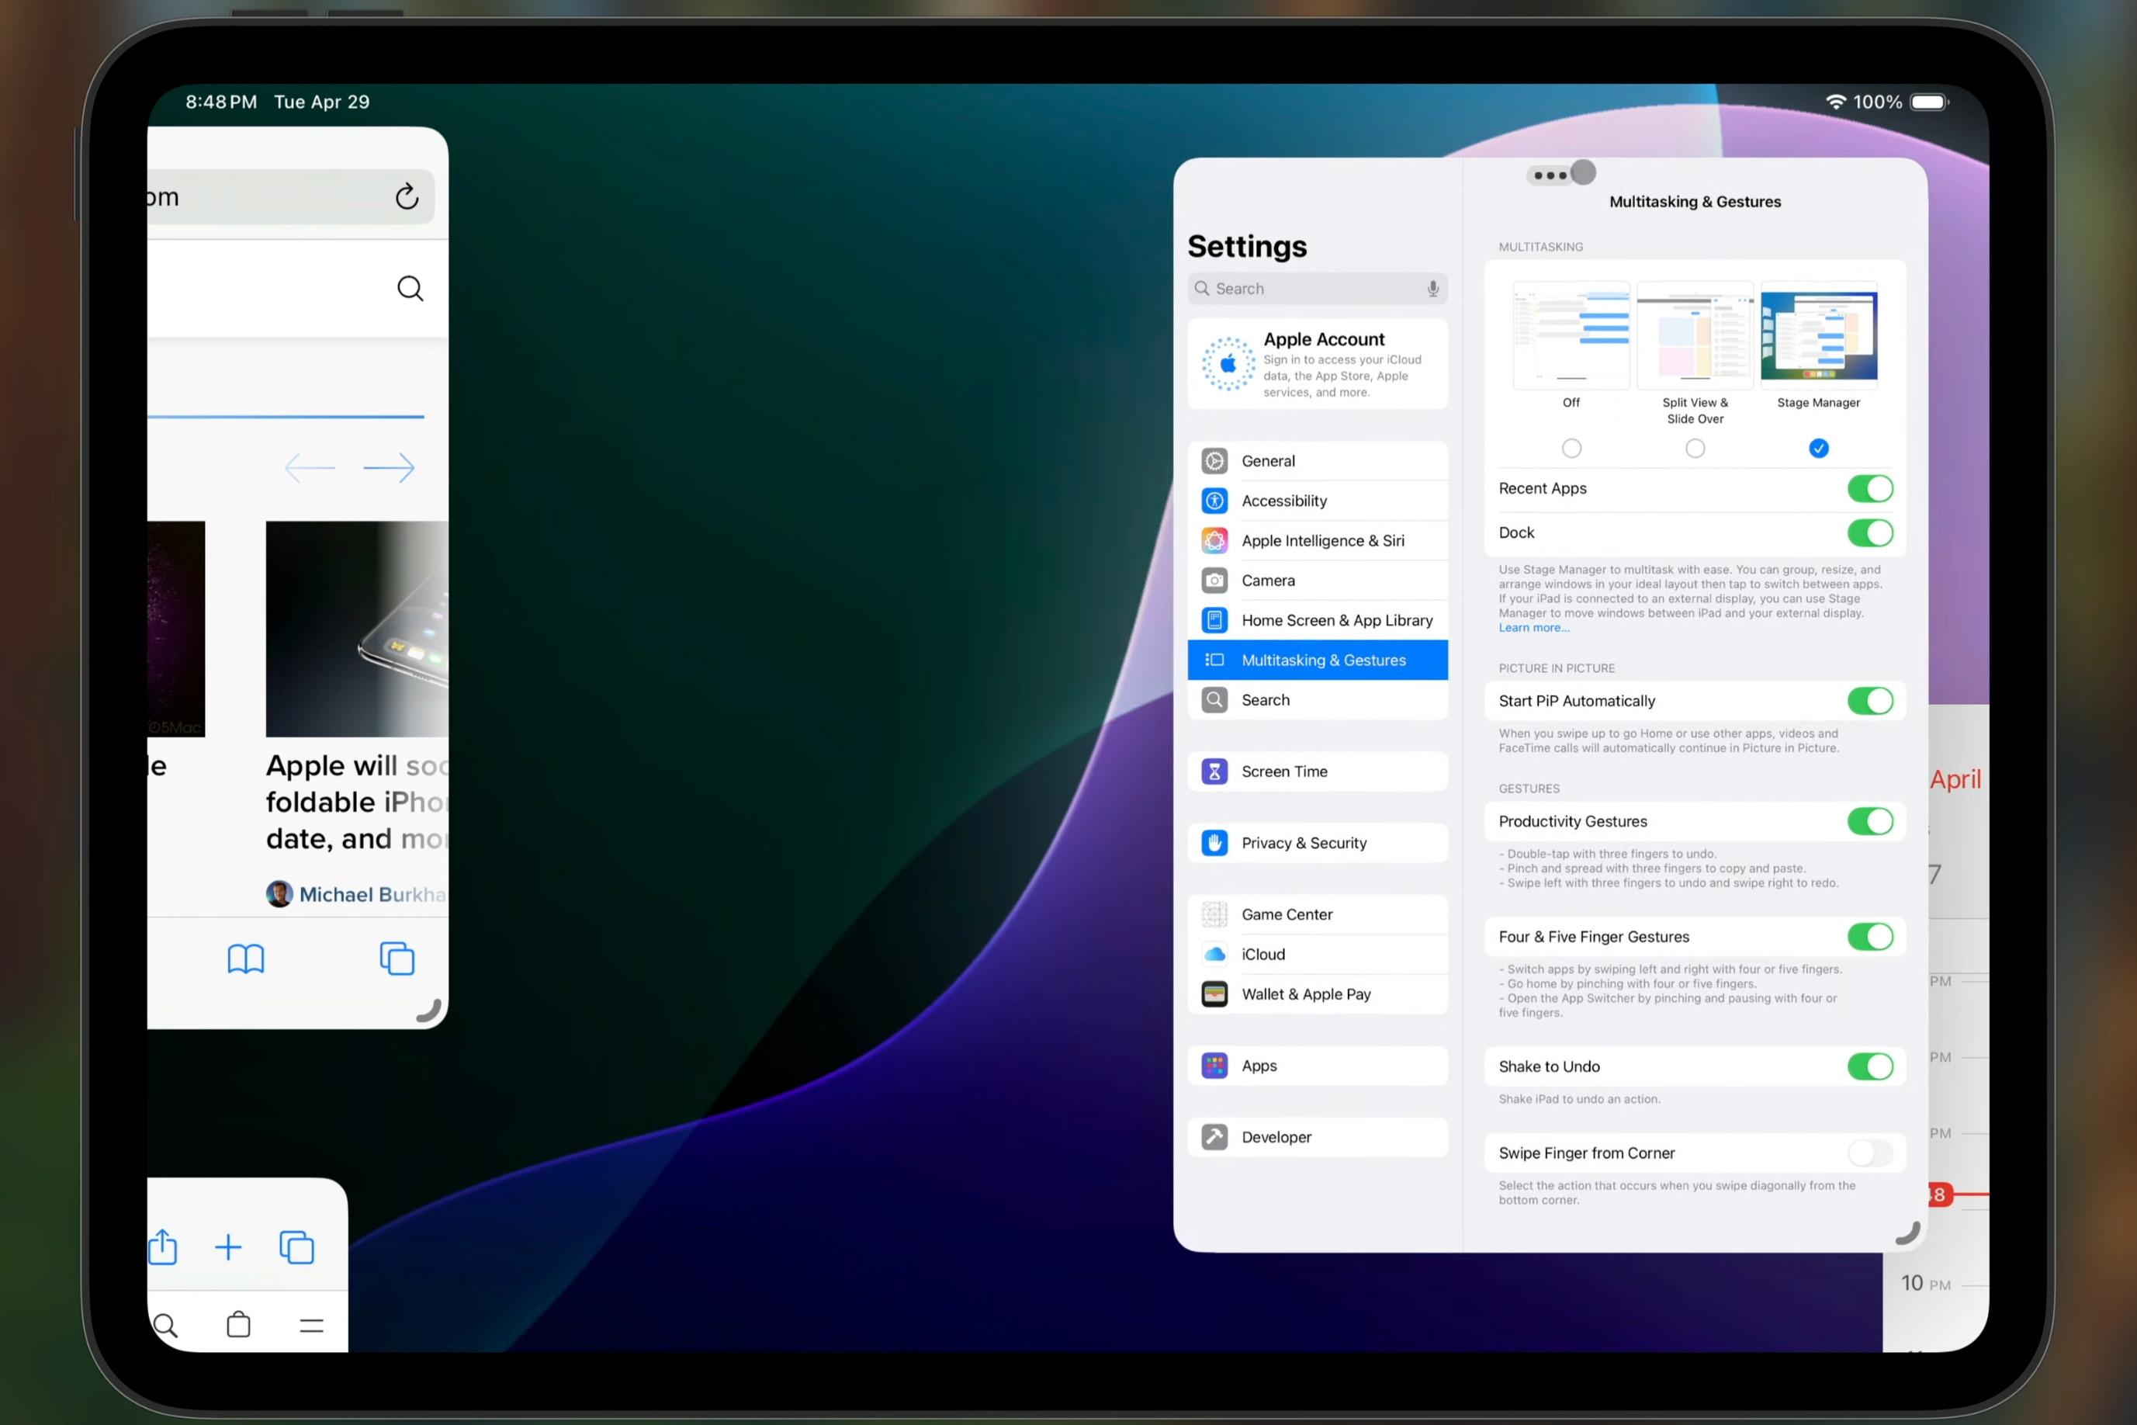Viewport: 2137px width, 1425px height.
Task: Tap the General gear icon
Action: [x=1215, y=461]
